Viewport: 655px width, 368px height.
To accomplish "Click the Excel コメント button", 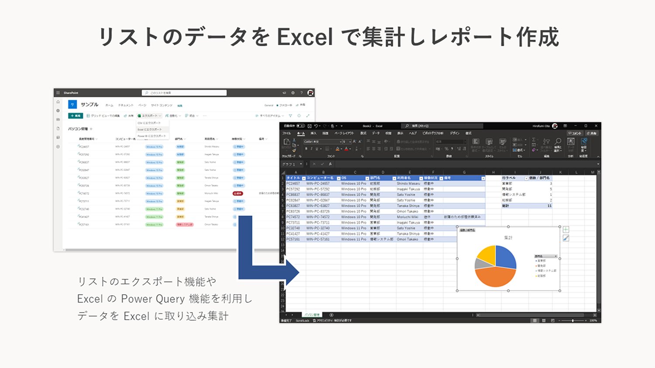I will point(575,133).
